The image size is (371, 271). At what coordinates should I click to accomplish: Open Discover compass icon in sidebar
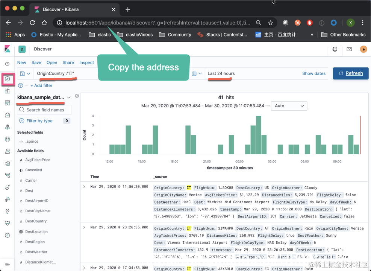point(8,79)
